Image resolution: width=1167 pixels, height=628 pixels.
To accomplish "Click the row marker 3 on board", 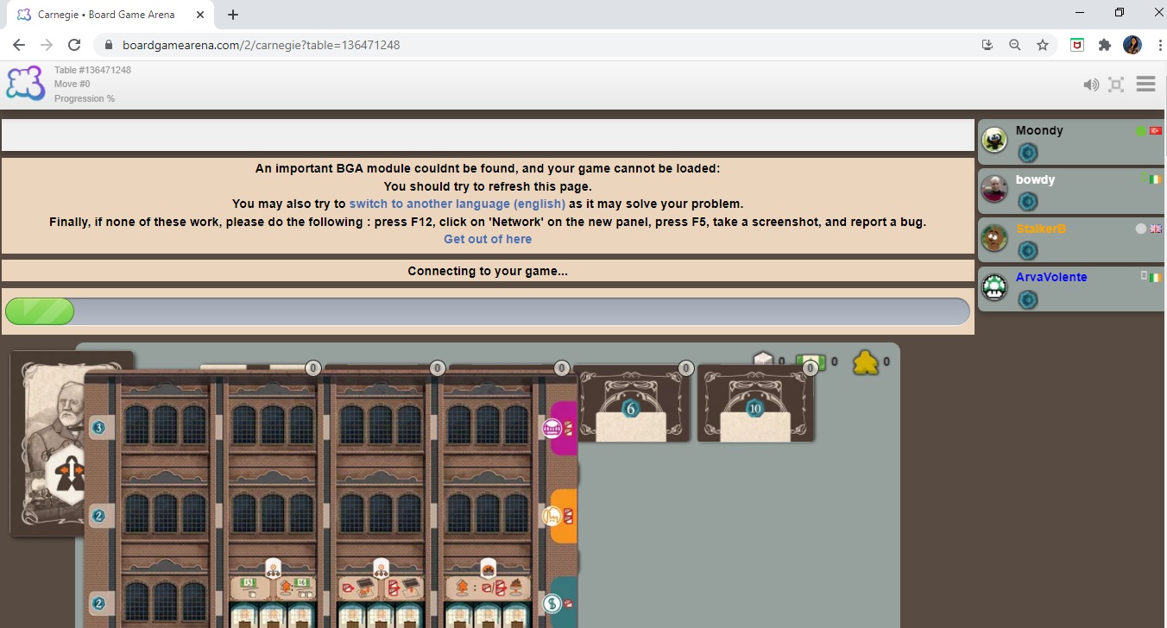I will [98, 428].
